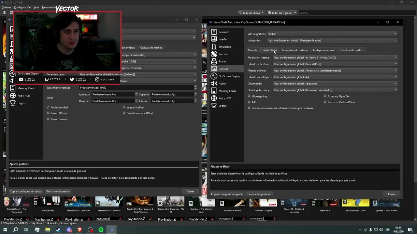Screen dimensions: 417x234
Task: Enable the Show Overscan checkbox
Action: click(48, 119)
